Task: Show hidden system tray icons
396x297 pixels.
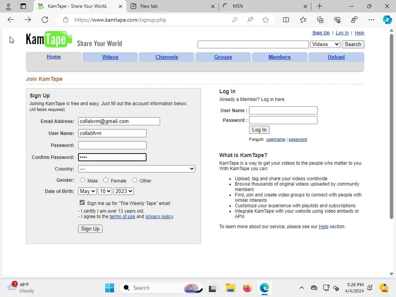Action: tap(302, 288)
